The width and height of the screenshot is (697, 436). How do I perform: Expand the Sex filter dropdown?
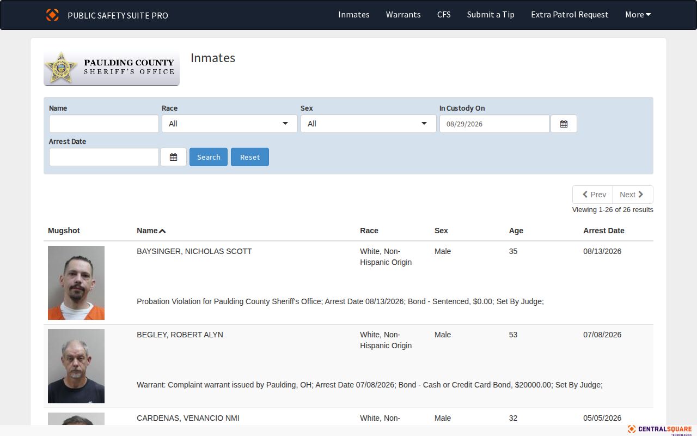[369, 124]
